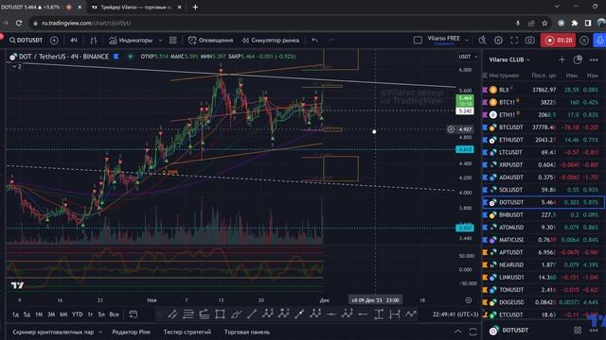This screenshot has height=340, width=606.
Task: Sort watchlist by the Посл. цена column
Action: point(544,76)
